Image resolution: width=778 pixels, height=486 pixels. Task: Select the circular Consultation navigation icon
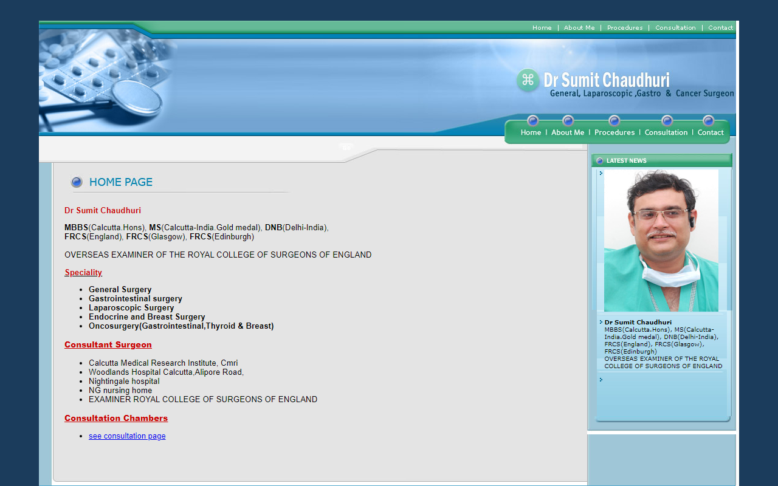point(667,120)
